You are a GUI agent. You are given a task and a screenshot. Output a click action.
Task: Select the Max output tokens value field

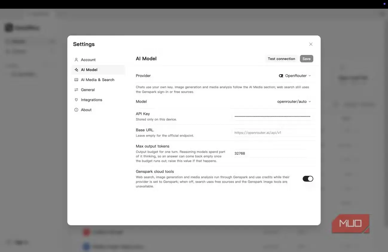pos(272,153)
